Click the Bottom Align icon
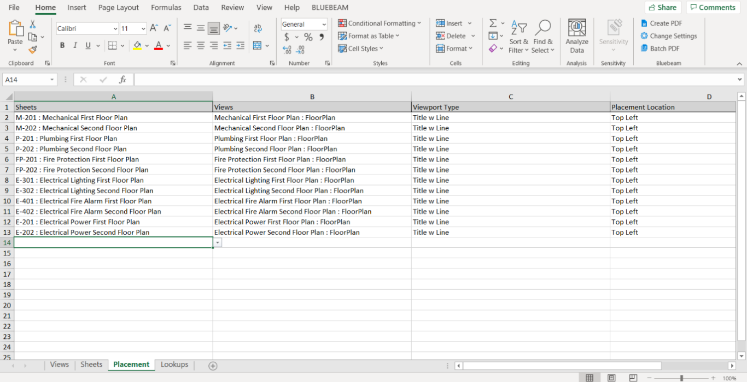Image resolution: width=747 pixels, height=382 pixels. 214,28
